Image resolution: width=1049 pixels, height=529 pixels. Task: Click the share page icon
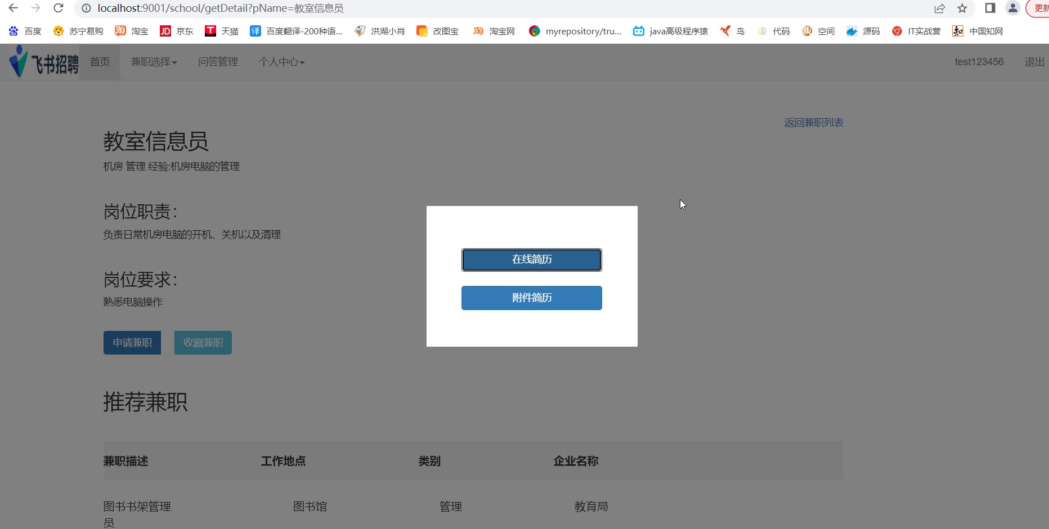[x=939, y=8]
